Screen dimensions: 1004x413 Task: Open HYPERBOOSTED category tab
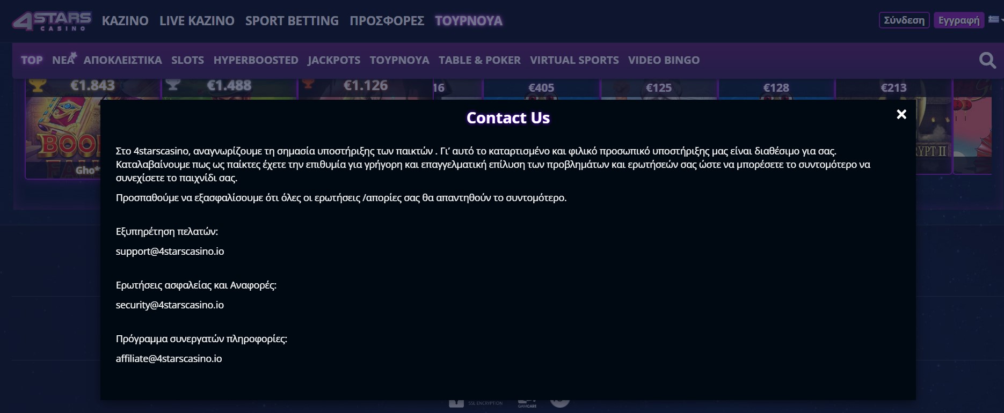click(x=256, y=60)
